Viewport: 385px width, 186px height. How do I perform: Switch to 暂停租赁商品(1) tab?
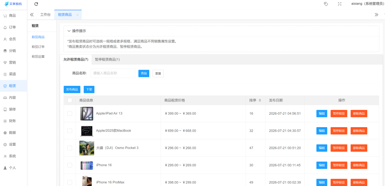coord(107,60)
